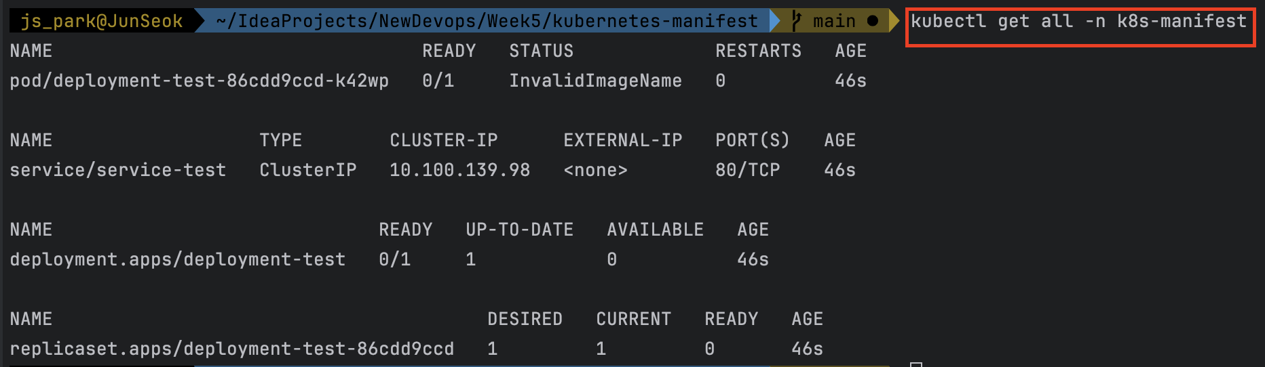Click the 10.100.139.98 cluster IP
1265x367 pixels.
(x=460, y=171)
